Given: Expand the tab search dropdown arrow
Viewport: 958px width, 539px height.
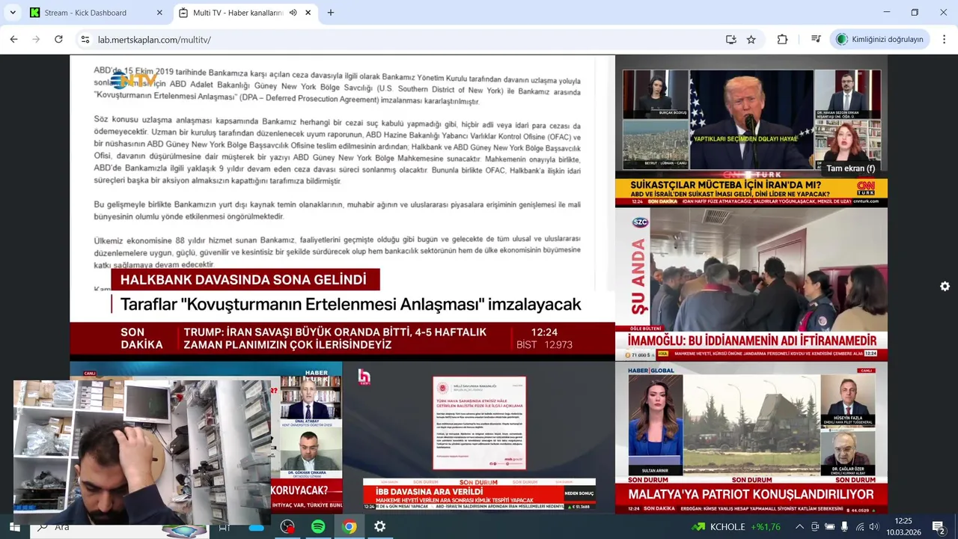Looking at the screenshot, I should coord(13,13).
